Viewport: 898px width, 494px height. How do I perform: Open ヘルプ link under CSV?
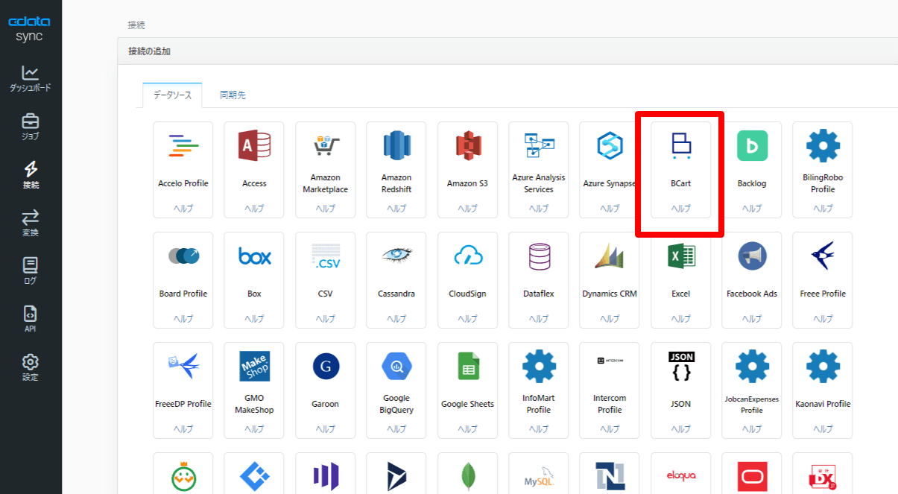[326, 319]
